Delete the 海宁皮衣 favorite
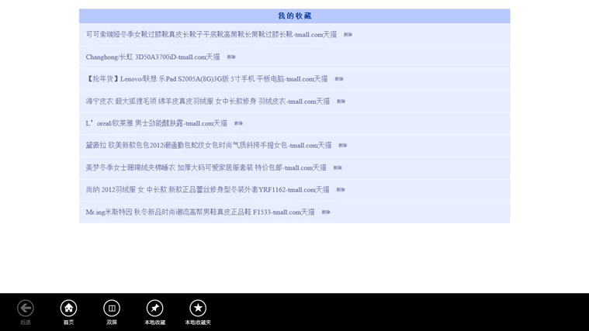The image size is (589, 331). point(341,102)
